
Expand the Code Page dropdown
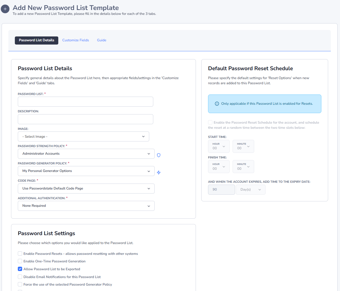coord(86,188)
